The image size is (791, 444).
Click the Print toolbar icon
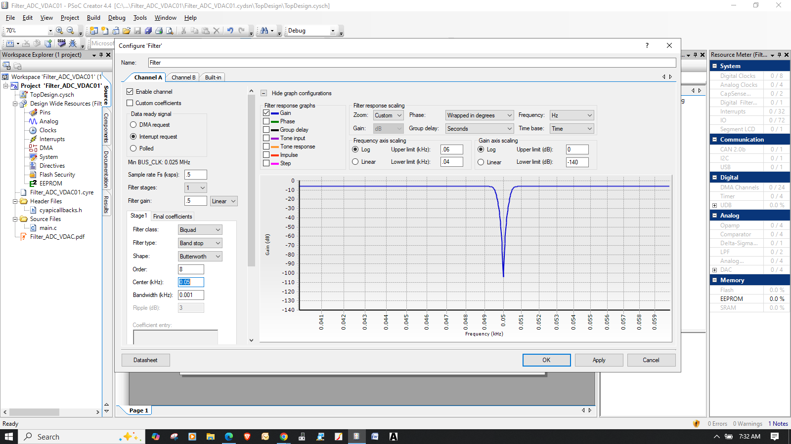(159, 31)
